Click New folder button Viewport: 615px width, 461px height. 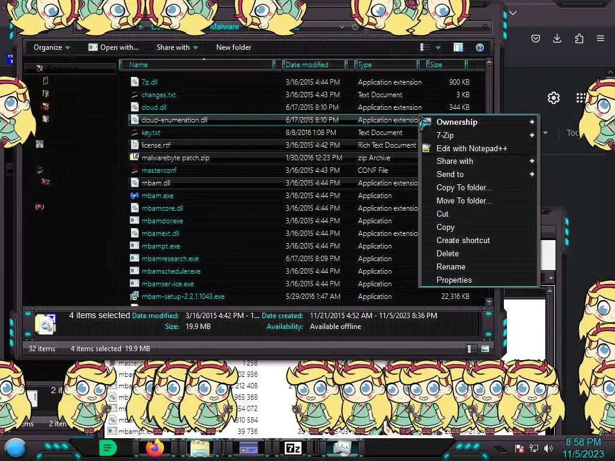pyautogui.click(x=234, y=47)
